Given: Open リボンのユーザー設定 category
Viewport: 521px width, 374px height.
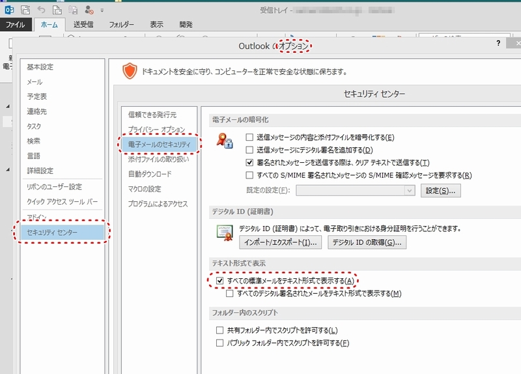Looking at the screenshot, I should (62, 187).
